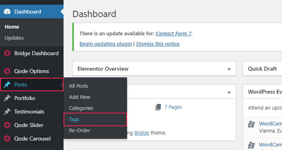Open the Contact Form 7 link
The width and height of the screenshot is (282, 150).
174,34
